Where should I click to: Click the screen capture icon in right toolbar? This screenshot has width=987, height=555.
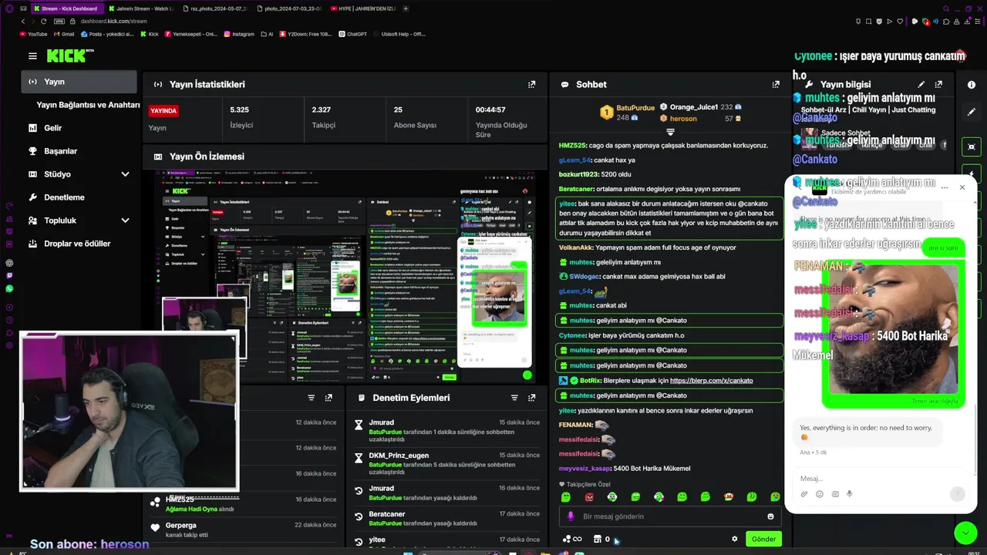pos(972,146)
